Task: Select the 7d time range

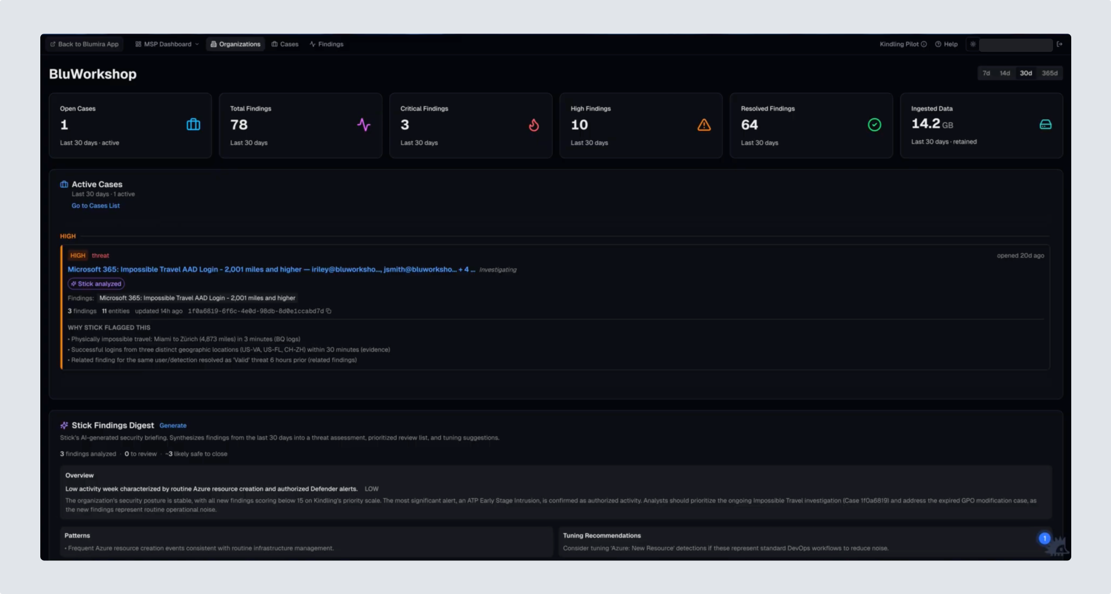Action: pyautogui.click(x=986, y=73)
